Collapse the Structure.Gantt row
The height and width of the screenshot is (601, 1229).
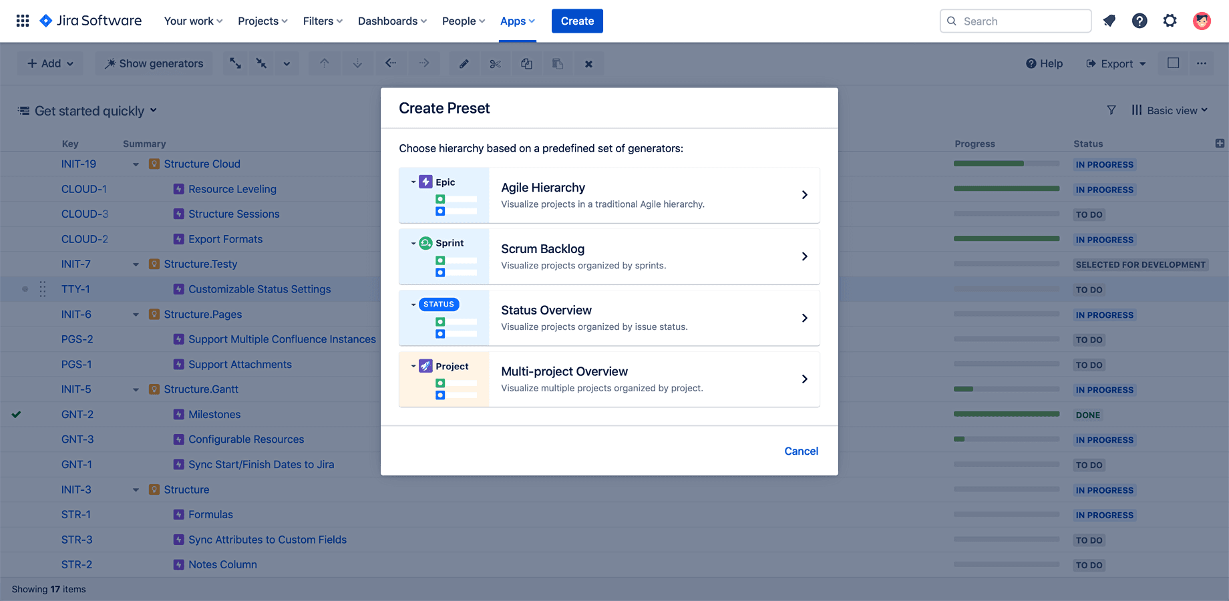[136, 389]
